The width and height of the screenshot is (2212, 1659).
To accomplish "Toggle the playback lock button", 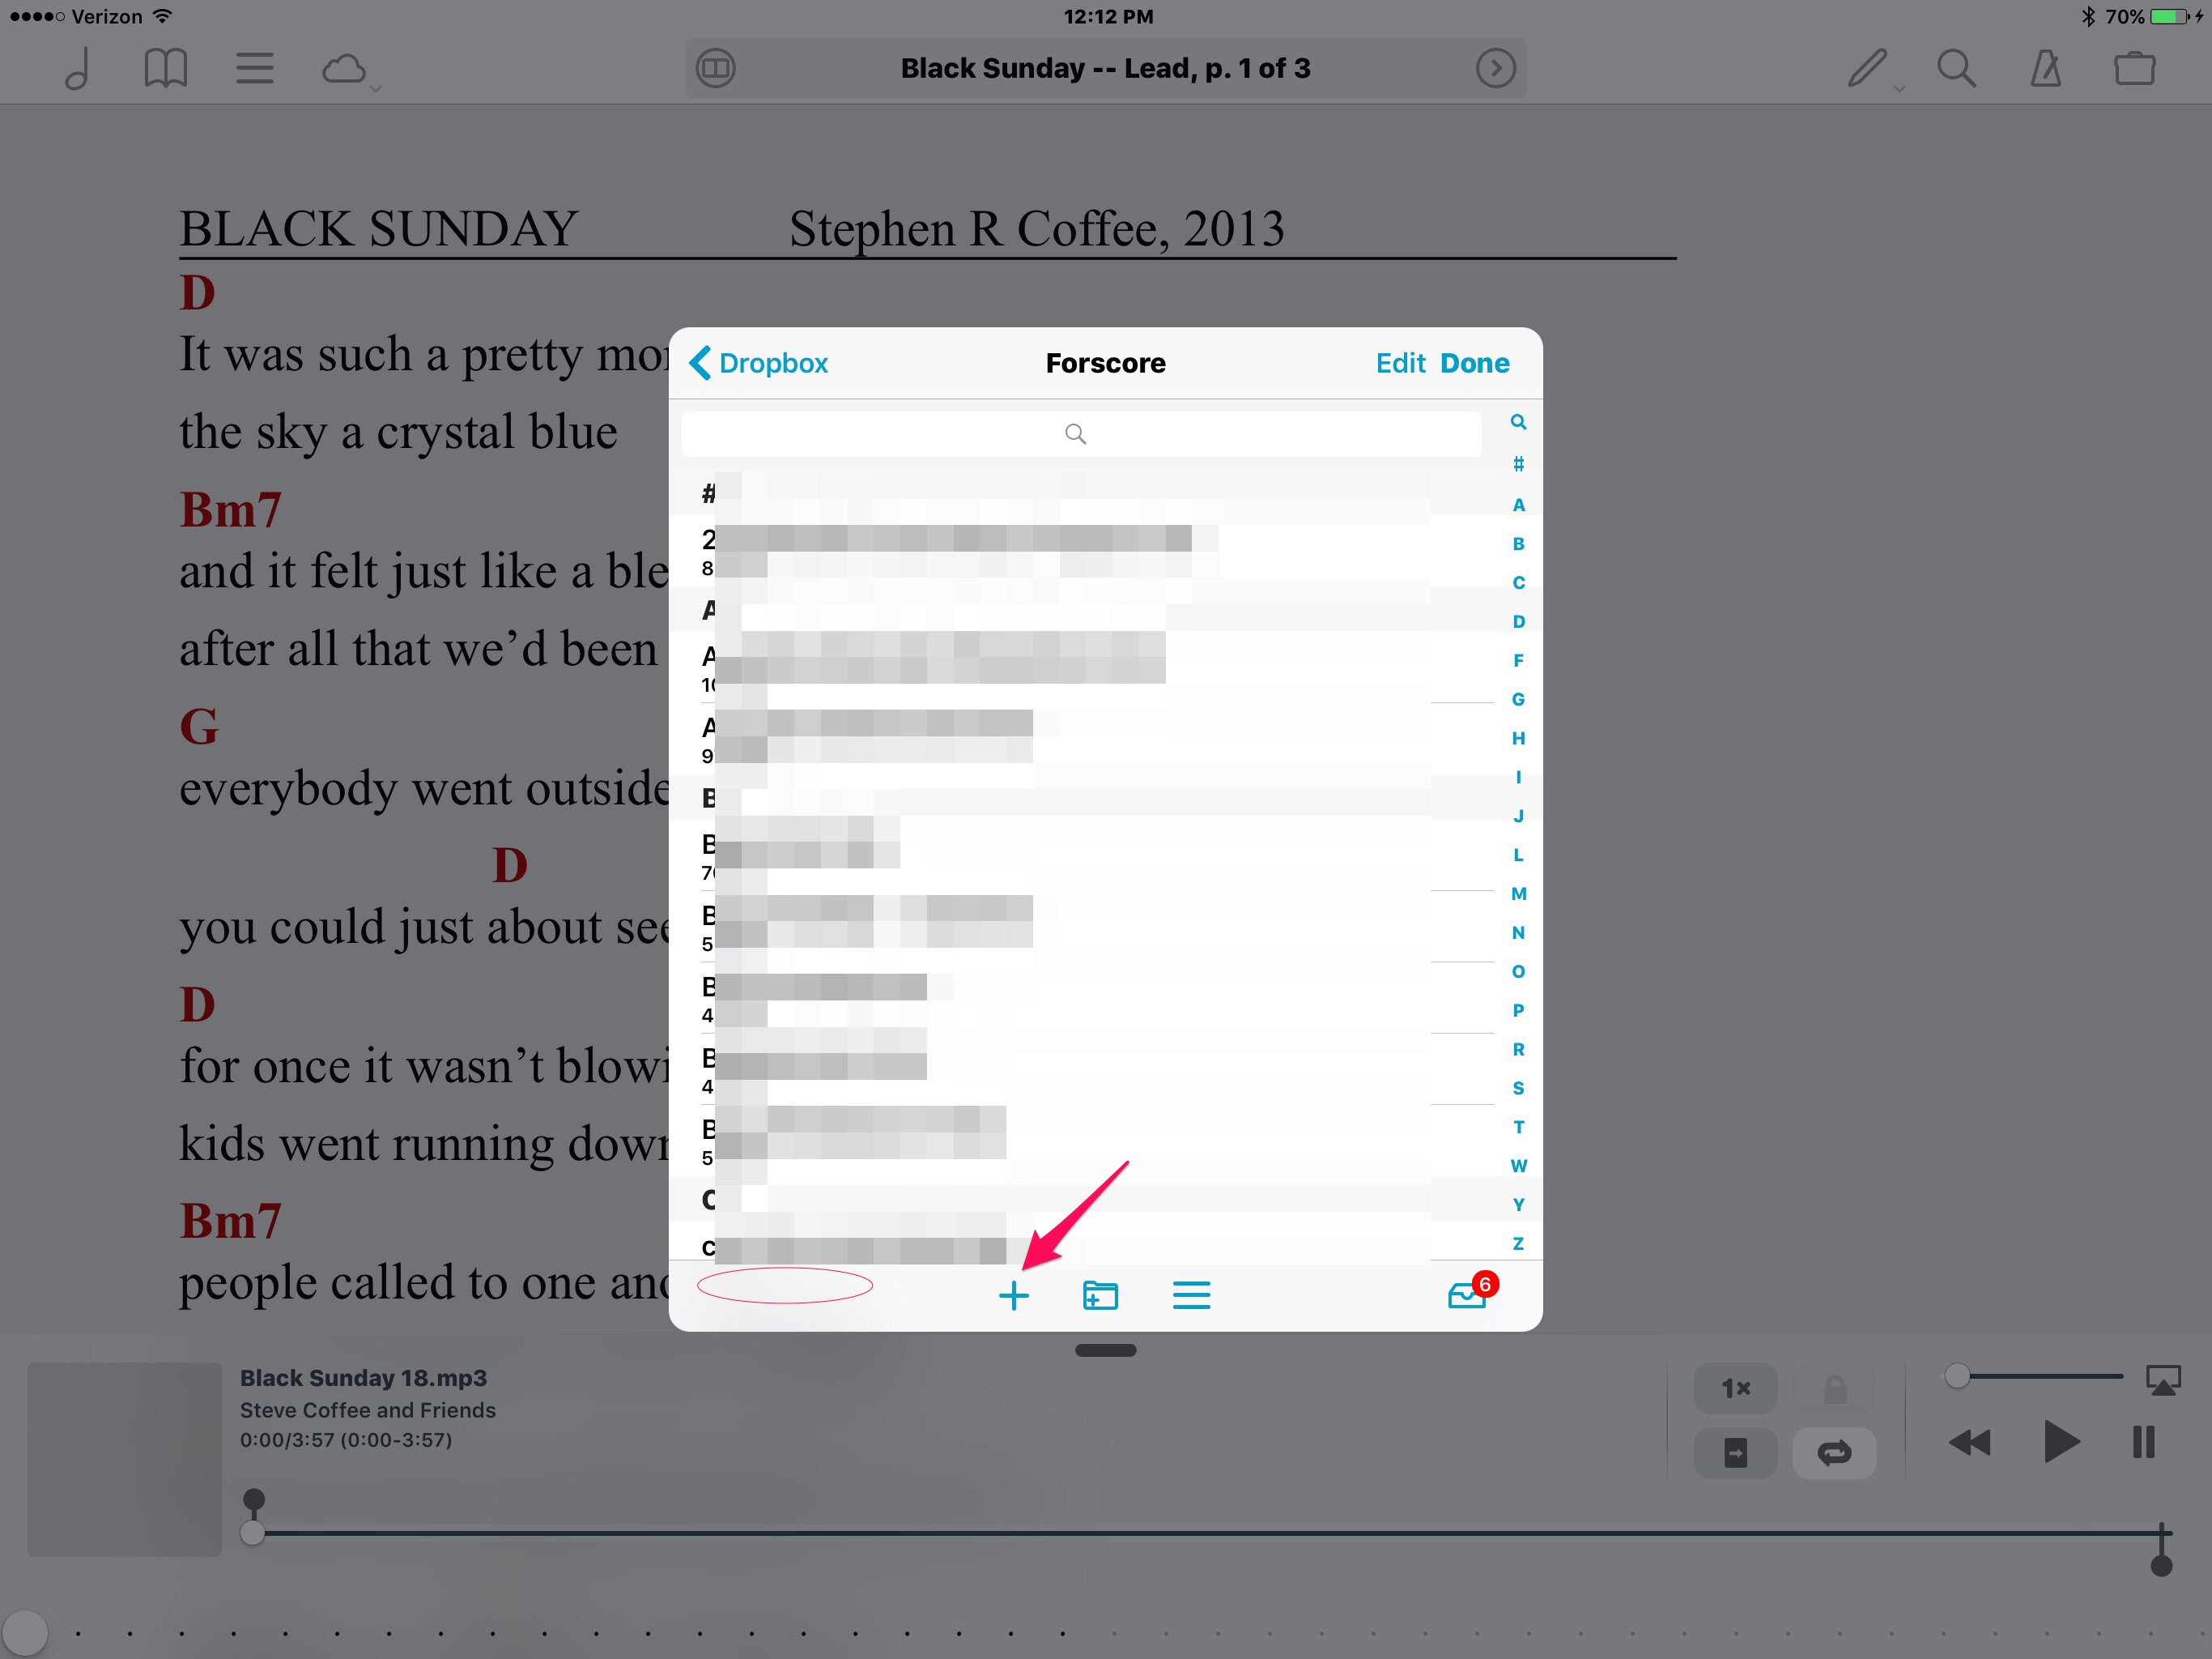I will point(1834,1388).
